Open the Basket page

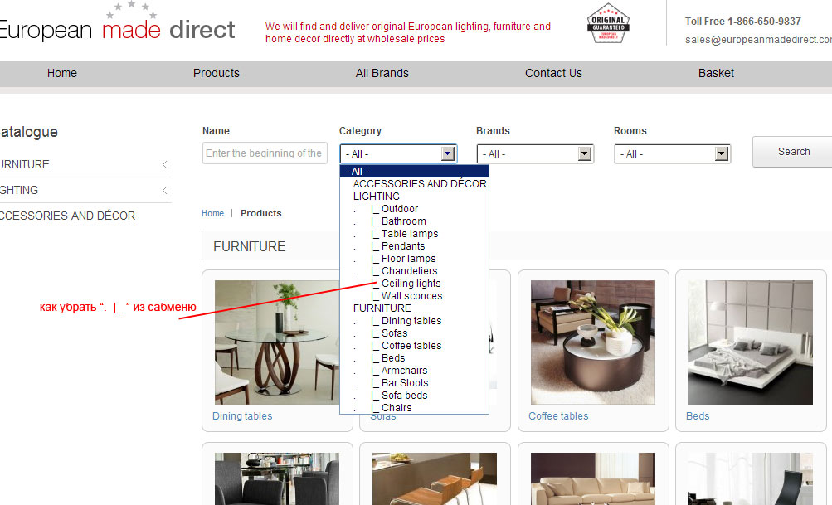point(716,73)
